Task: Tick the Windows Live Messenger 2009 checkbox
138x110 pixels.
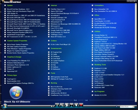Action: pyautogui.click(x=49, y=24)
